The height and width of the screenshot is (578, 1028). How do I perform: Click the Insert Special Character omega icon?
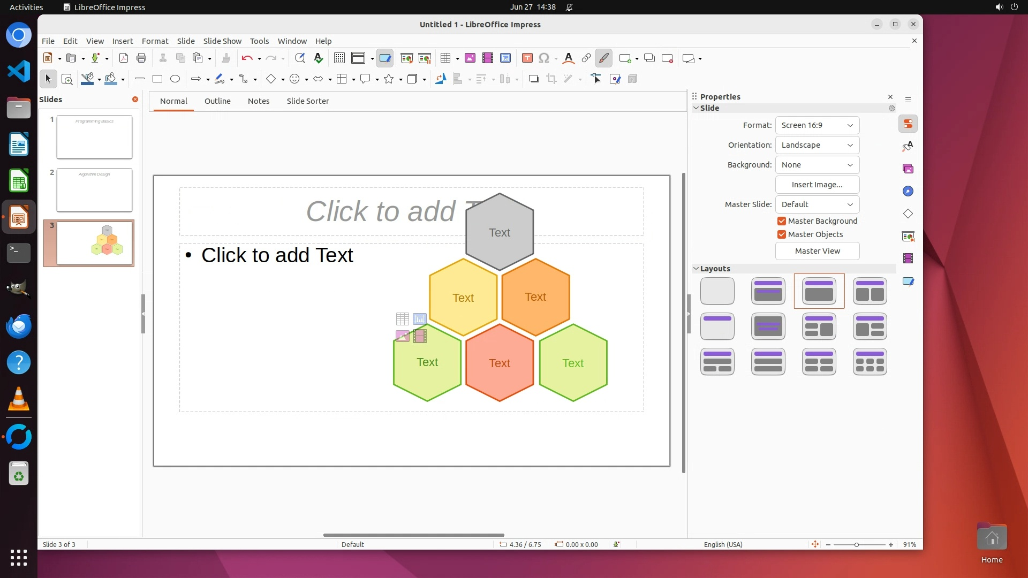point(544,58)
